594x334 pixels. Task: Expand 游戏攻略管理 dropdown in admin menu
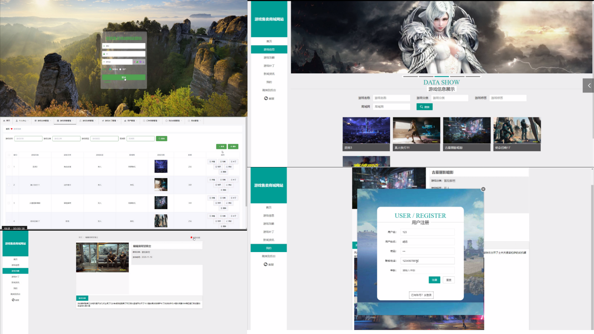coord(87,121)
